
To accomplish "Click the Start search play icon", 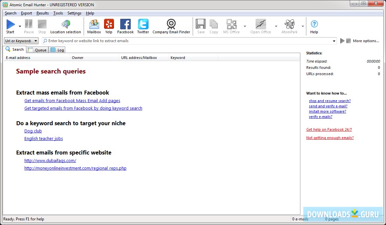I will point(10,24).
